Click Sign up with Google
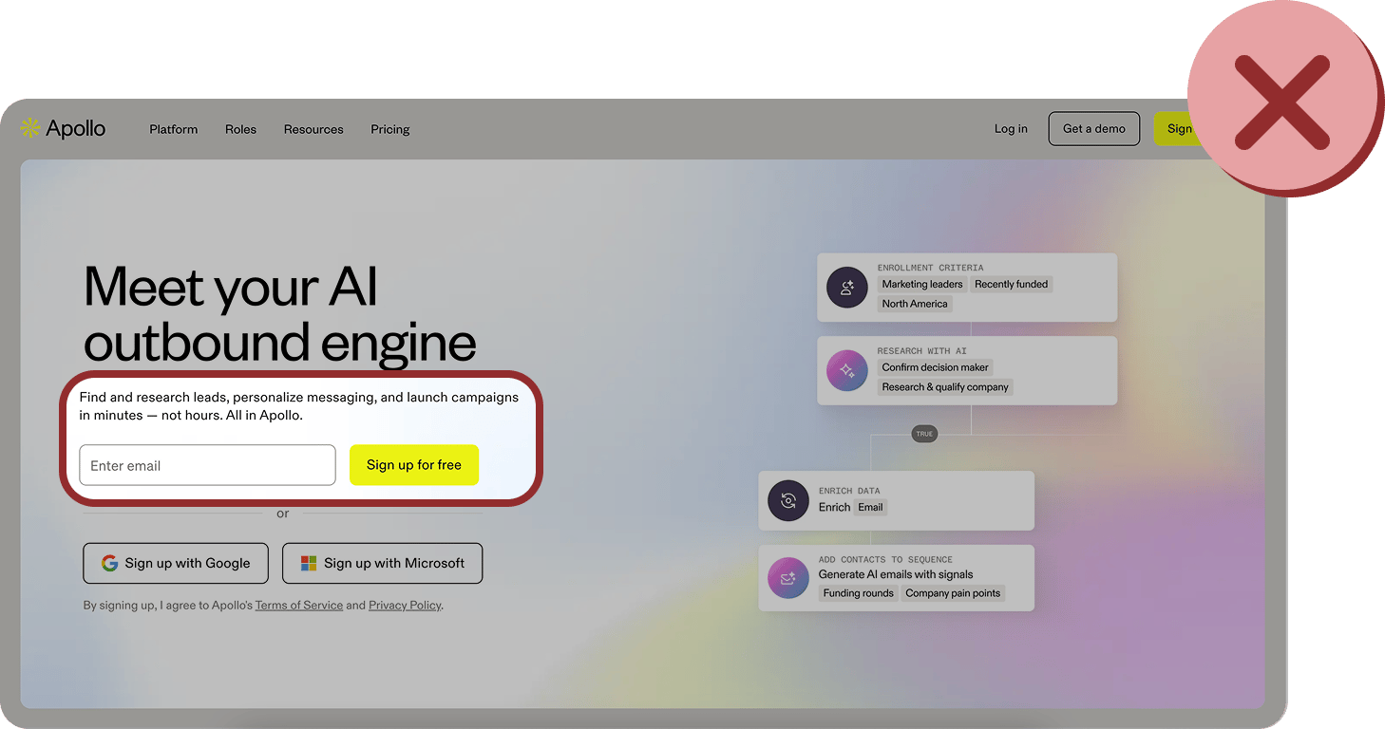The height and width of the screenshot is (729, 1385). coord(176,563)
